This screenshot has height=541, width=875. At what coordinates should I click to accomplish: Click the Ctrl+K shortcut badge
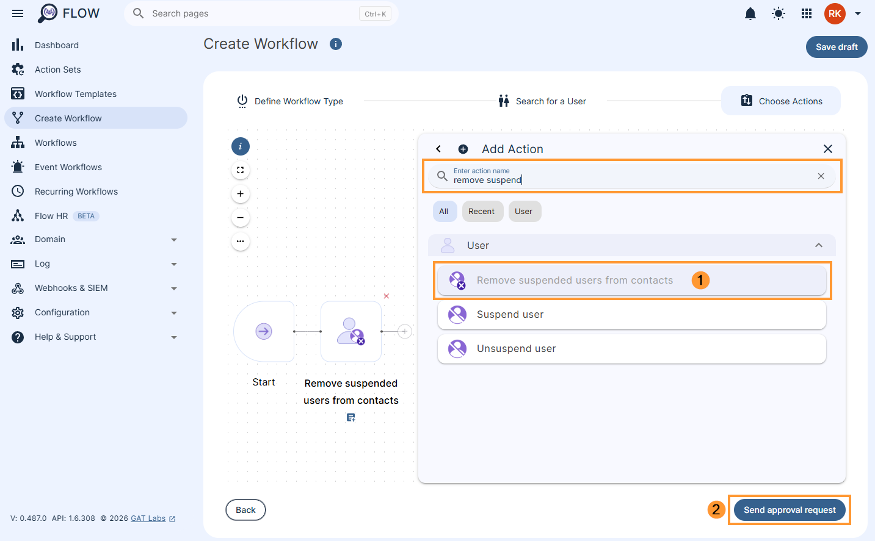(x=376, y=14)
